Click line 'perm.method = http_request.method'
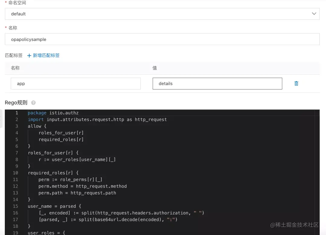The image size is (326, 235). point(82,186)
